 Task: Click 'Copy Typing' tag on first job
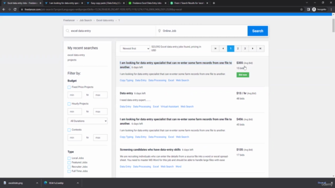coord(127,80)
